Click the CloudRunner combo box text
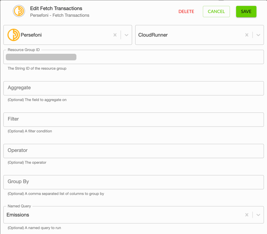 (x=153, y=35)
